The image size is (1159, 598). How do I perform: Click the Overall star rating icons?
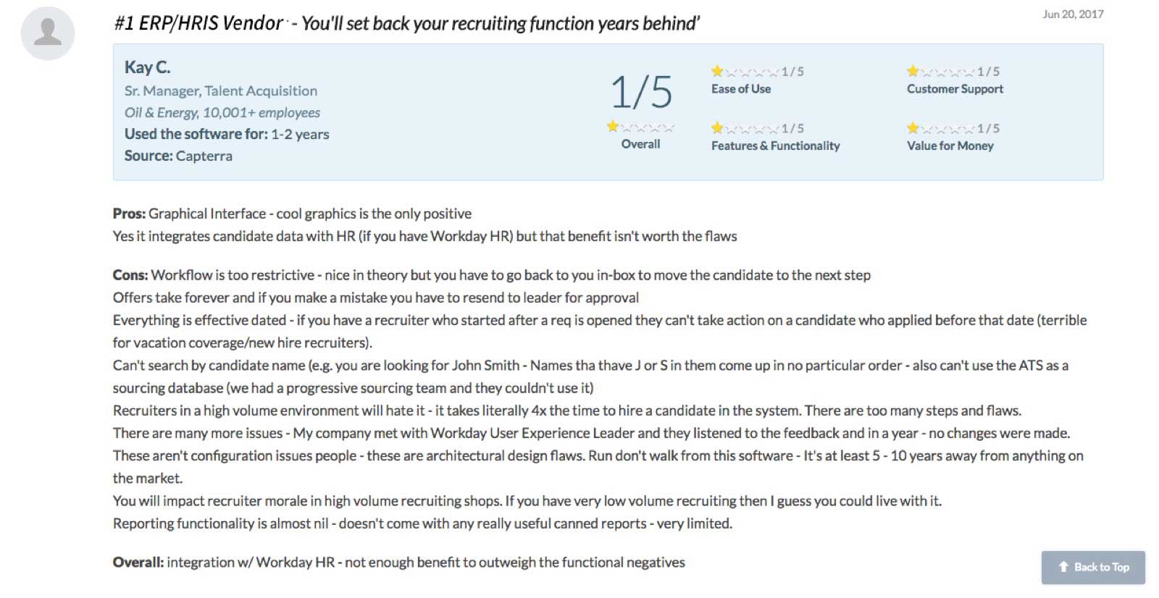(x=641, y=127)
